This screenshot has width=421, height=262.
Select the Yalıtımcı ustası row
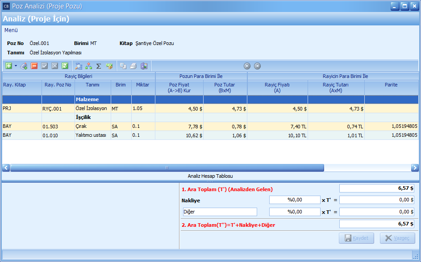click(91, 135)
